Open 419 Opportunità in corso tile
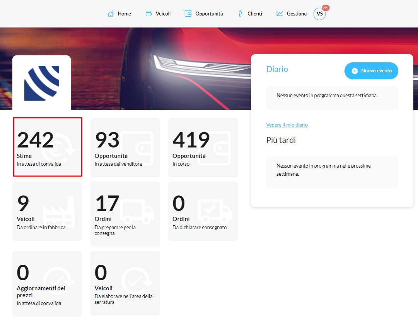Image resolution: width=418 pixels, height=324 pixels. coord(203,147)
